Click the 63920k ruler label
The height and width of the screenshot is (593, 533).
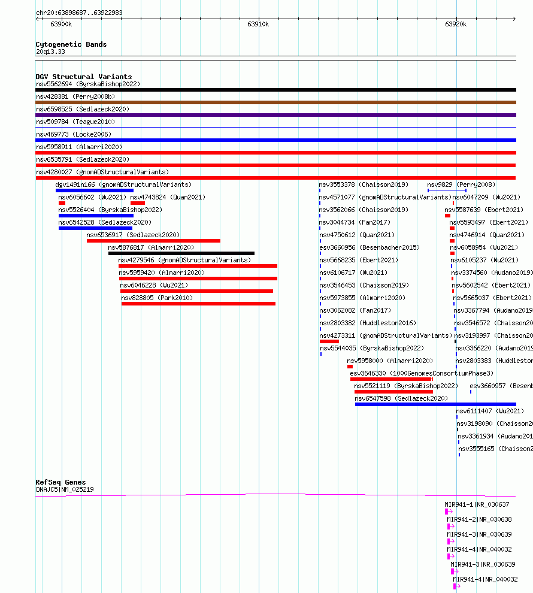pos(456,24)
